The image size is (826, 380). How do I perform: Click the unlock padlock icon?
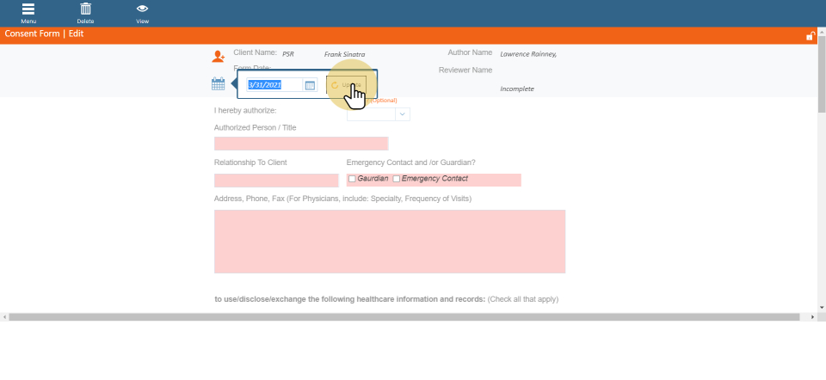click(x=810, y=35)
